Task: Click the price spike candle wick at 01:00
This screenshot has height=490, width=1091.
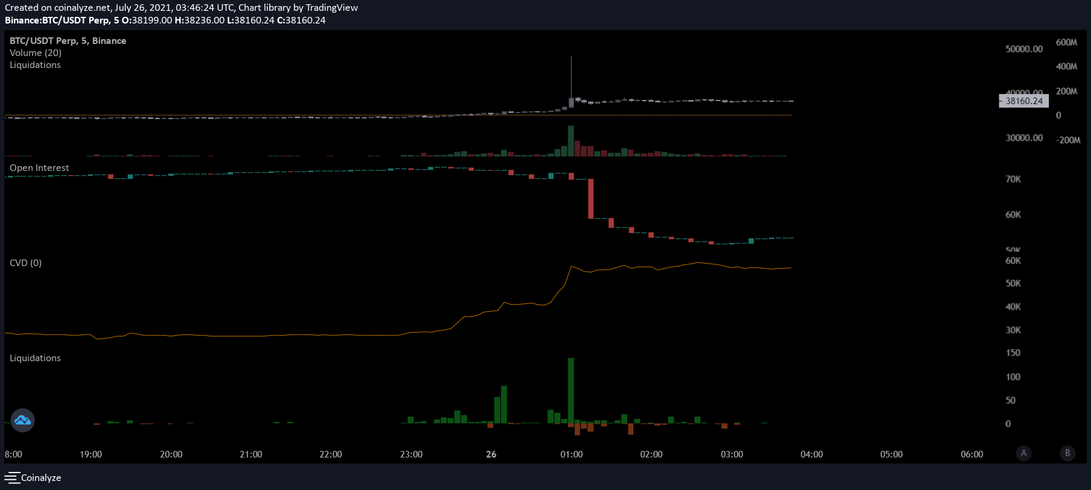Action: pyautogui.click(x=571, y=77)
